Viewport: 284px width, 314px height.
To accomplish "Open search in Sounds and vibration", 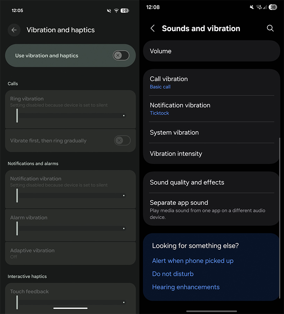I will 270,28.
